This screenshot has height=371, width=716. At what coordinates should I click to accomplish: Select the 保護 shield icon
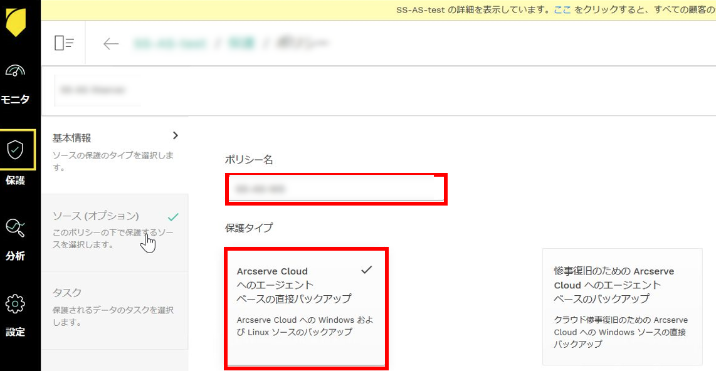coord(15,150)
